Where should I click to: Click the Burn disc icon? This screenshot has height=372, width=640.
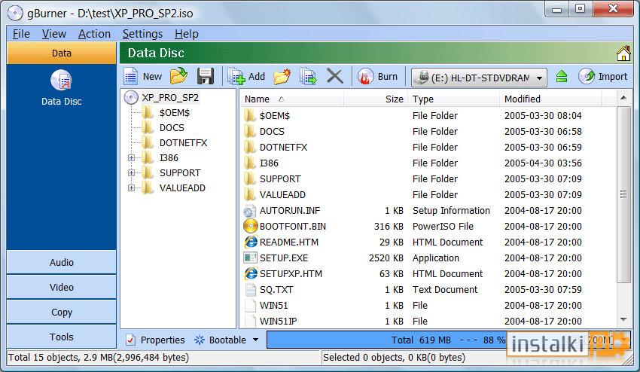(365, 76)
